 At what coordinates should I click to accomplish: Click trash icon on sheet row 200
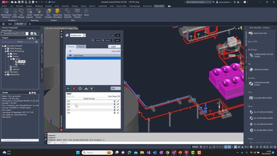point(114,107)
